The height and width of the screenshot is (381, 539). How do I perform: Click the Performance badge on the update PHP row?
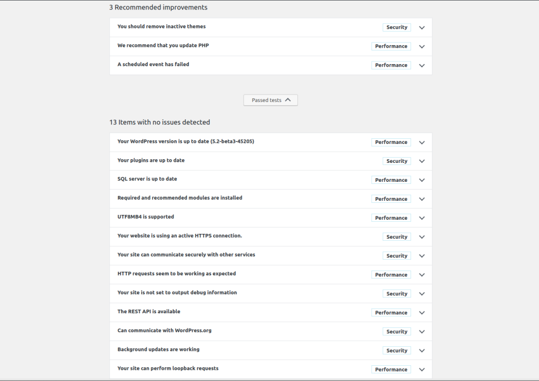pos(391,46)
